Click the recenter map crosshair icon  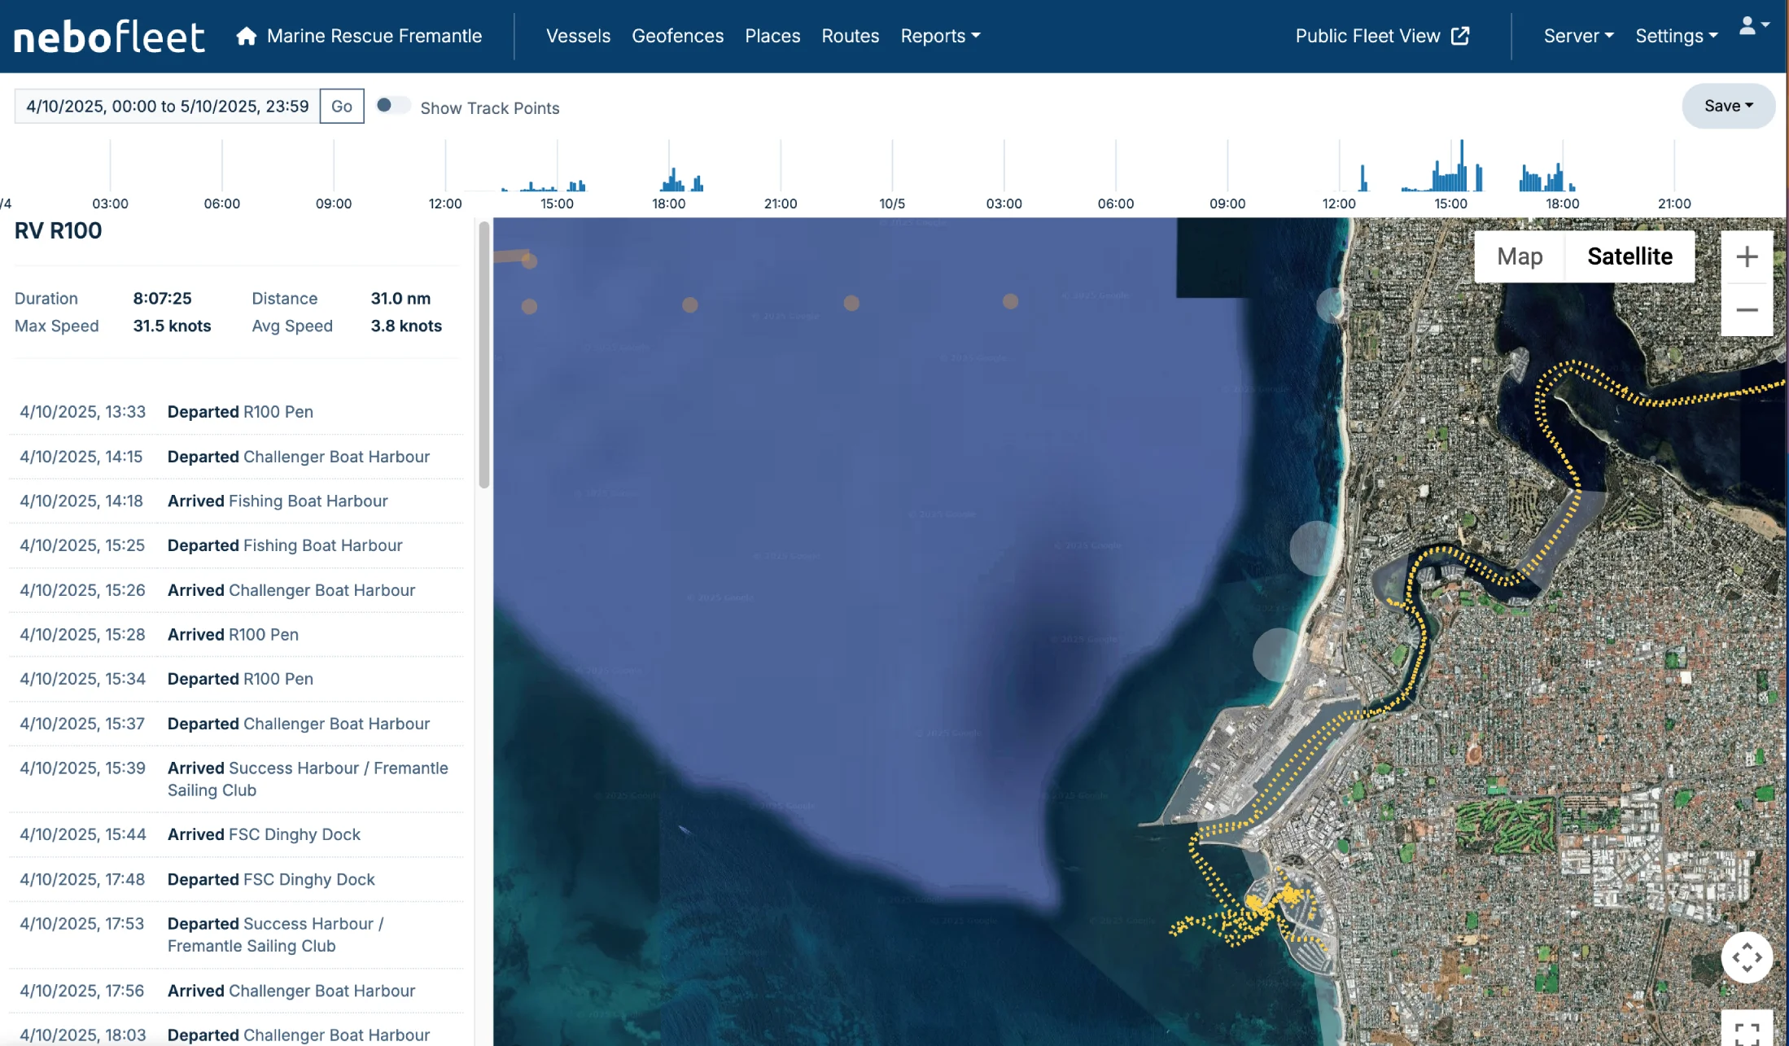pyautogui.click(x=1747, y=957)
